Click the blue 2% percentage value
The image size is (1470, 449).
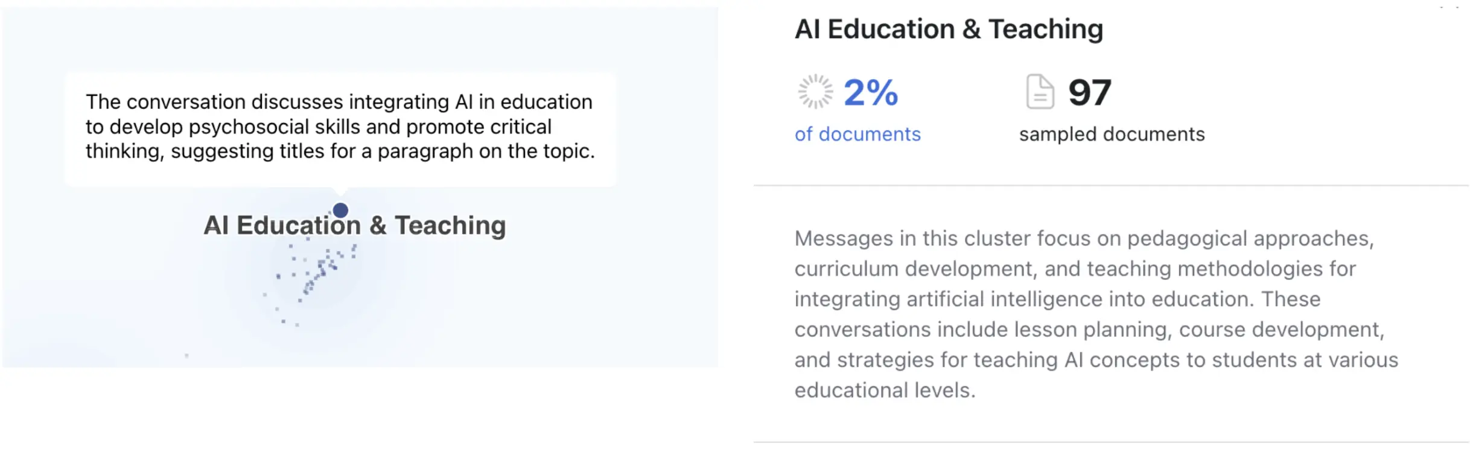click(871, 92)
